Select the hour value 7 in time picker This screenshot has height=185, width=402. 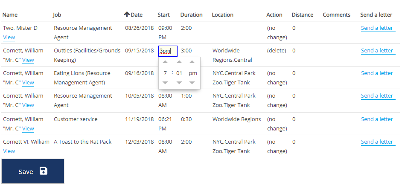click(x=165, y=73)
